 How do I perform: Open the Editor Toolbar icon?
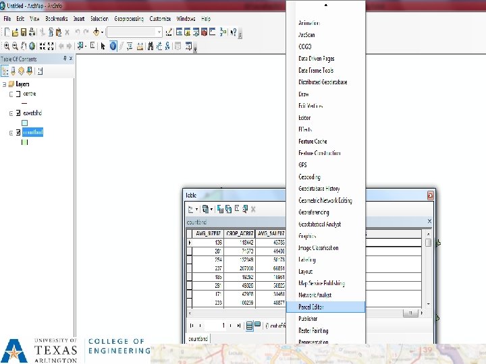(169, 32)
